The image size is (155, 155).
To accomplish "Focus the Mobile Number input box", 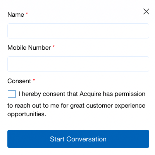I will (x=78, y=64).
